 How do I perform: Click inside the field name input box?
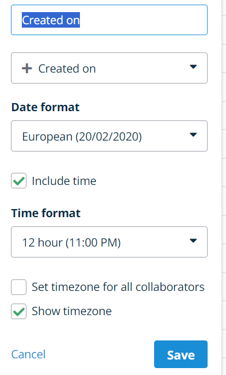[x=109, y=20]
